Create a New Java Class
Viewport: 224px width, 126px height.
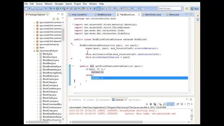click(x=76, y=8)
